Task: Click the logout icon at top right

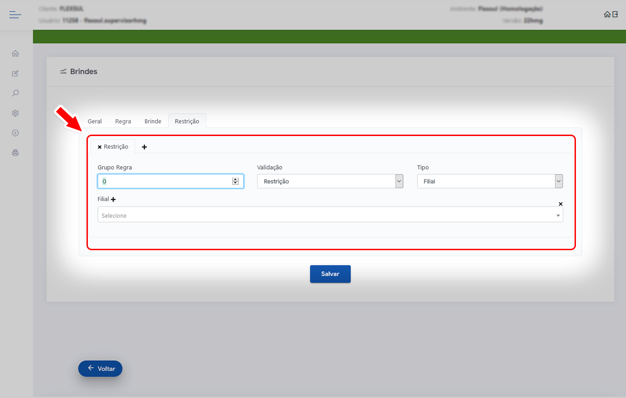Action: pyautogui.click(x=615, y=15)
